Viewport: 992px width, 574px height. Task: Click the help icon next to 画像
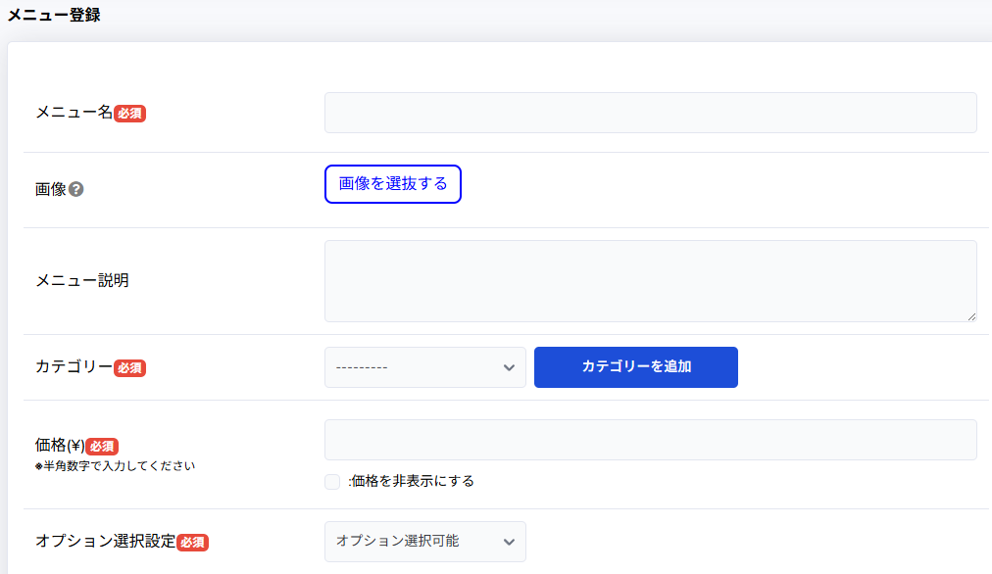[76, 189]
